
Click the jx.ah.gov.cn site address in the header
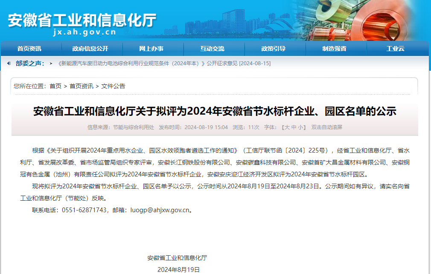[84, 32]
